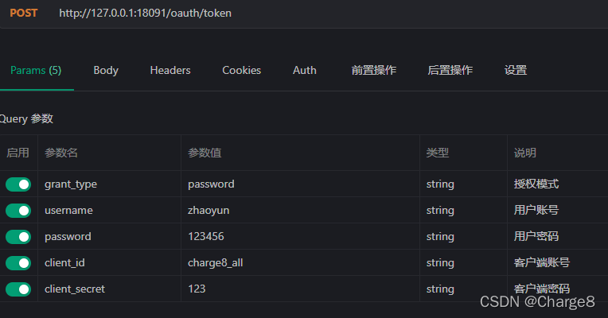Edit the zhaoyun username value field
Viewport: 608px width, 318px height.
coord(300,211)
